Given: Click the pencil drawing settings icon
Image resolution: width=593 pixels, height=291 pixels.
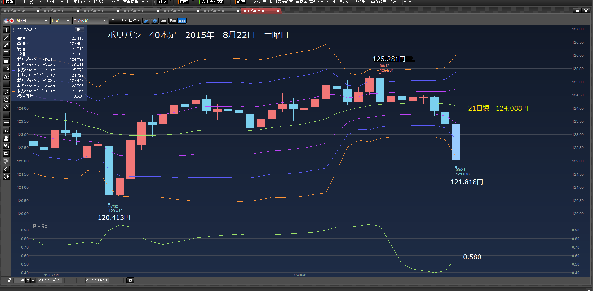Looking at the screenshot, I should click(146, 21).
